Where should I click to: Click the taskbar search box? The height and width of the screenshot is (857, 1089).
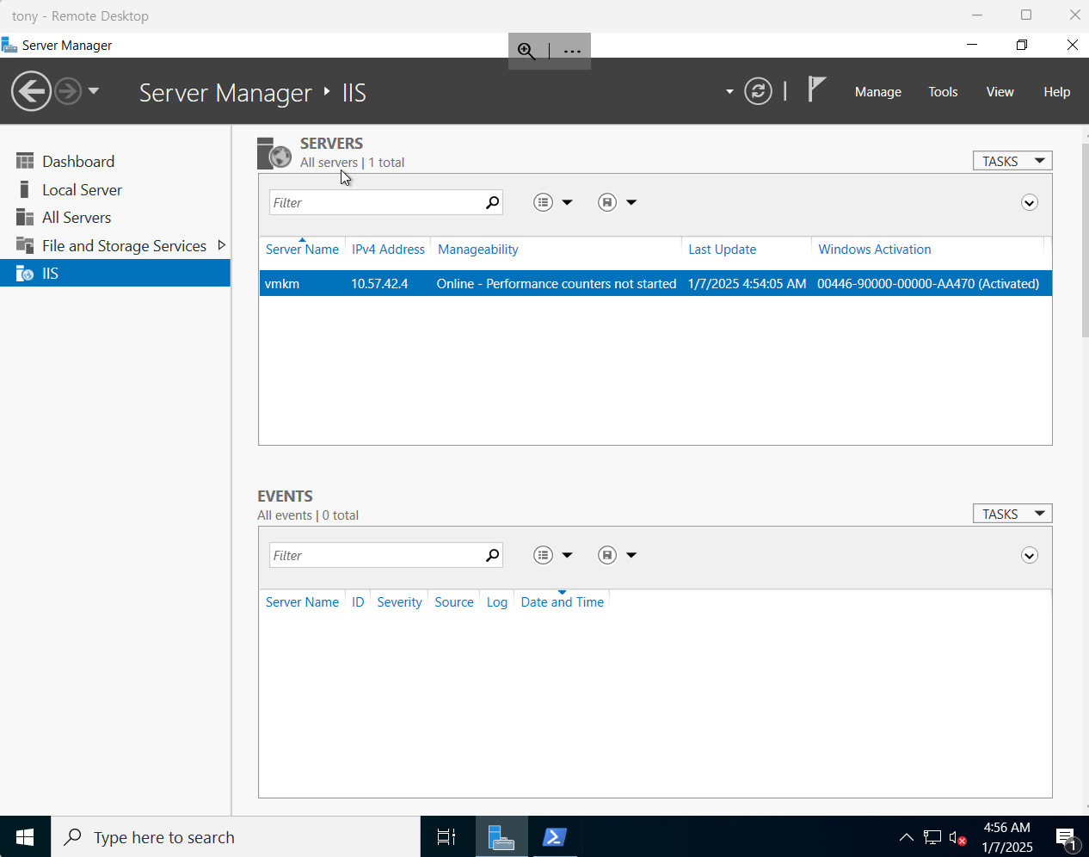pos(236,836)
